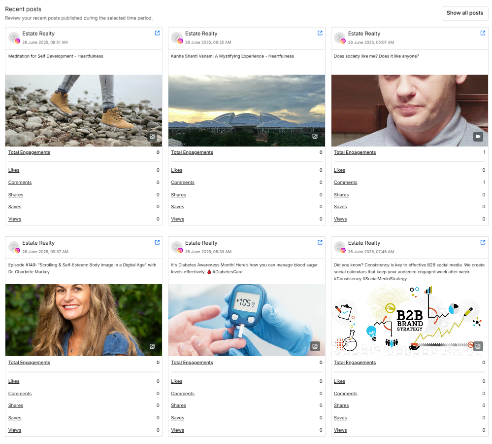Click image-type icon on hiking boots photo
This screenshot has width=492, height=444.
pos(152,136)
